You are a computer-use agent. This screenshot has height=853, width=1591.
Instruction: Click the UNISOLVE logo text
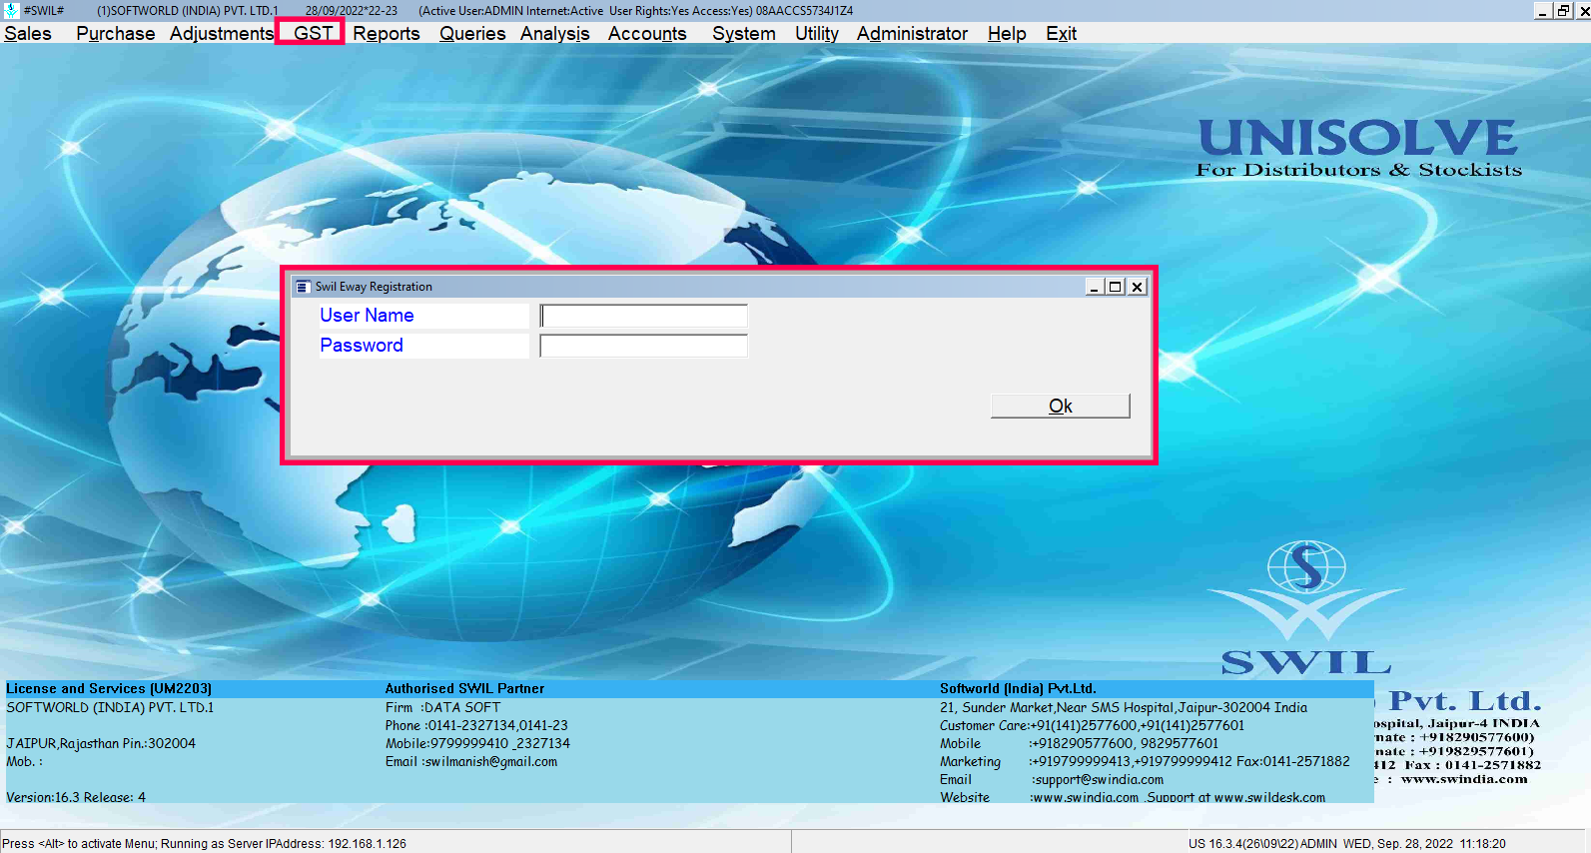pos(1358,138)
